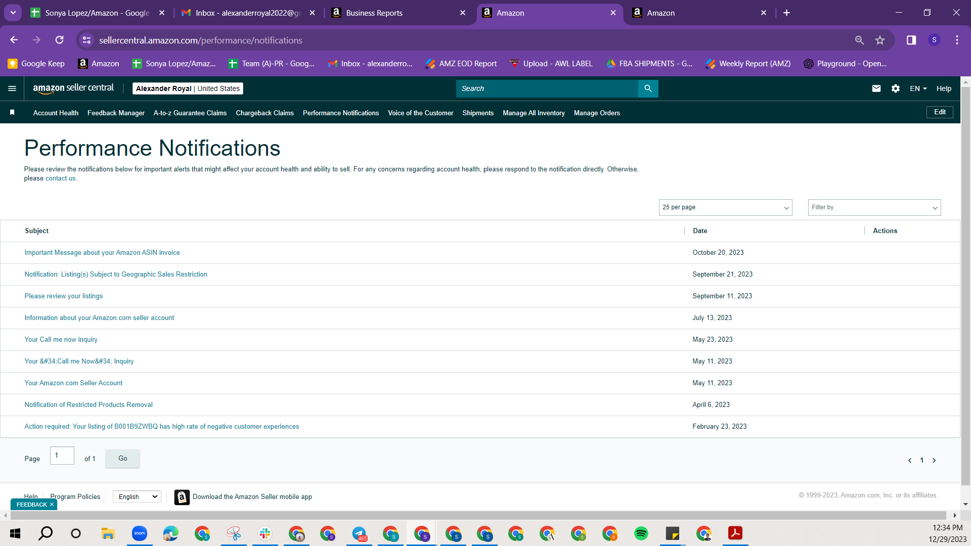The height and width of the screenshot is (546, 971).
Task: Open the Seller Central hamburger menu
Action: pyautogui.click(x=12, y=88)
